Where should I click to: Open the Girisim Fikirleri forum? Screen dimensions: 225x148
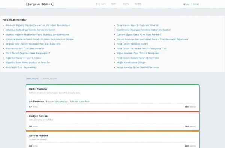click(39, 136)
